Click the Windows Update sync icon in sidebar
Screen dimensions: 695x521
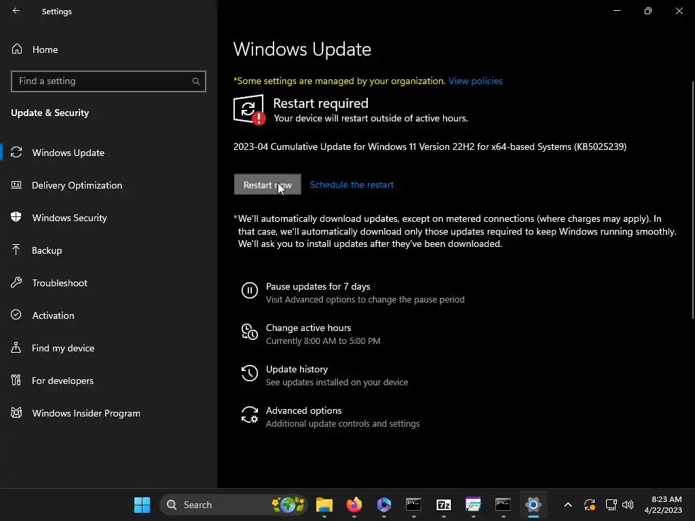click(x=16, y=153)
